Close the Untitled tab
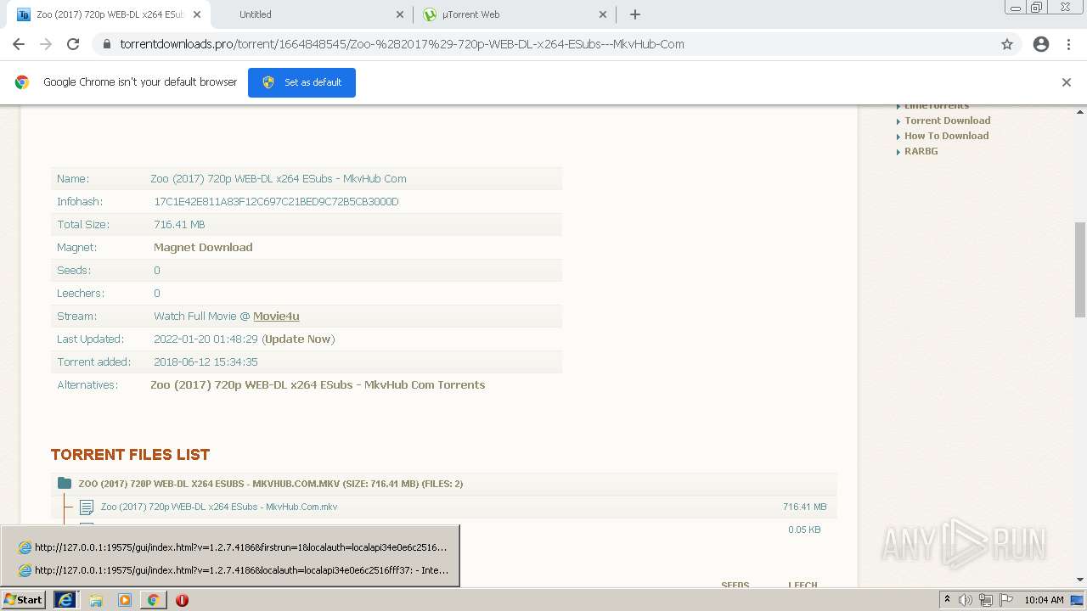 click(x=401, y=14)
